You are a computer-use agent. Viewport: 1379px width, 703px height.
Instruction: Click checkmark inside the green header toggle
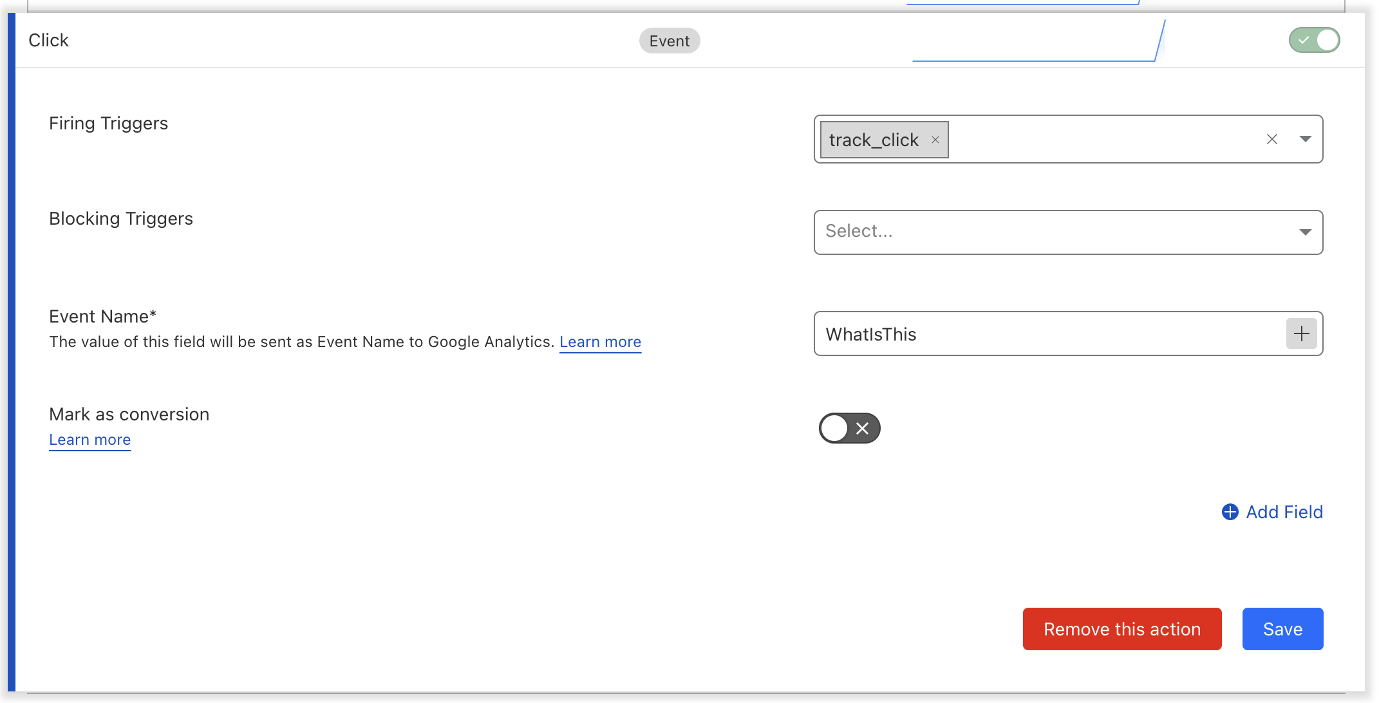[1304, 40]
